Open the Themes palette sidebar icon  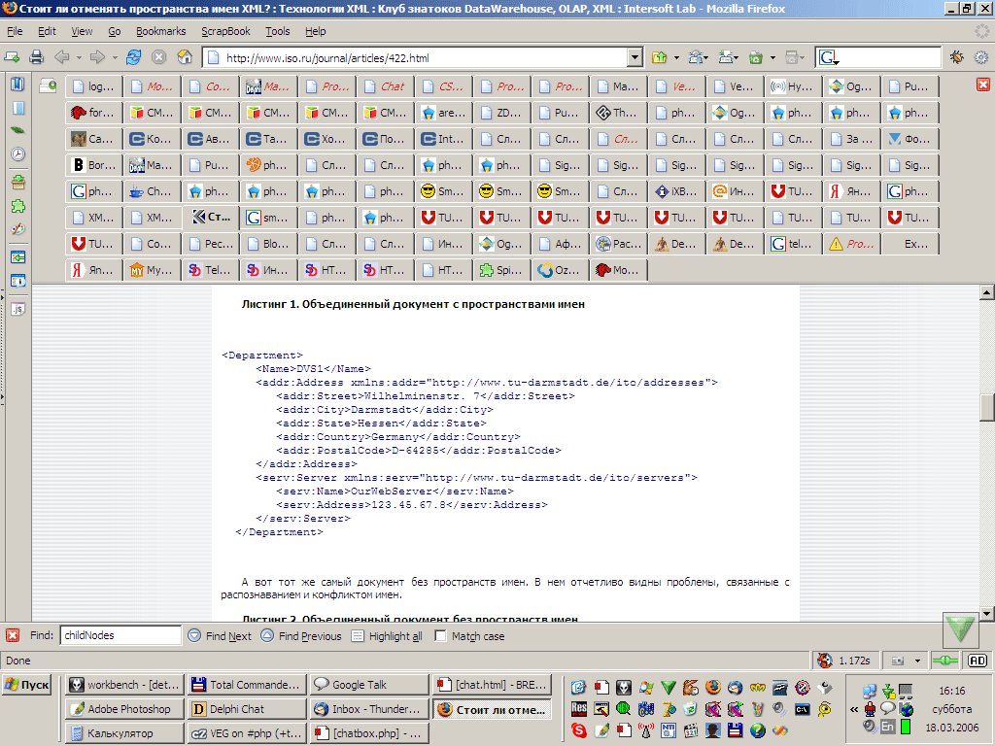point(17,230)
